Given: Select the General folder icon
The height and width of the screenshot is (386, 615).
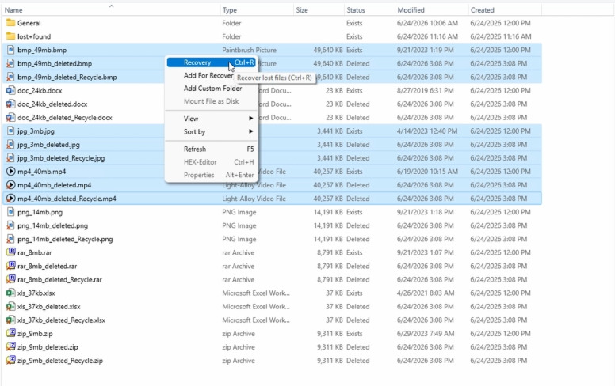Looking at the screenshot, I should tap(10, 23).
